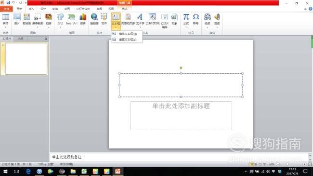Switch to the 切换 Transitions tab
This screenshot has height=176, width=313.
point(55,9)
